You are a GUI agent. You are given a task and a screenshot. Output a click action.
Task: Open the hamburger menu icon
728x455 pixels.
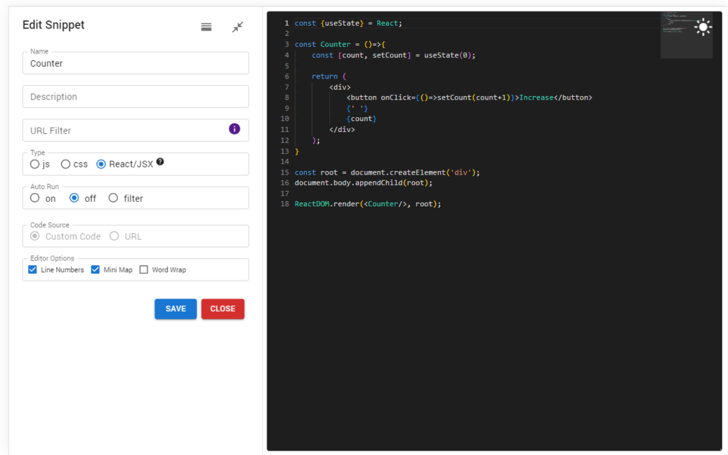pyautogui.click(x=206, y=26)
